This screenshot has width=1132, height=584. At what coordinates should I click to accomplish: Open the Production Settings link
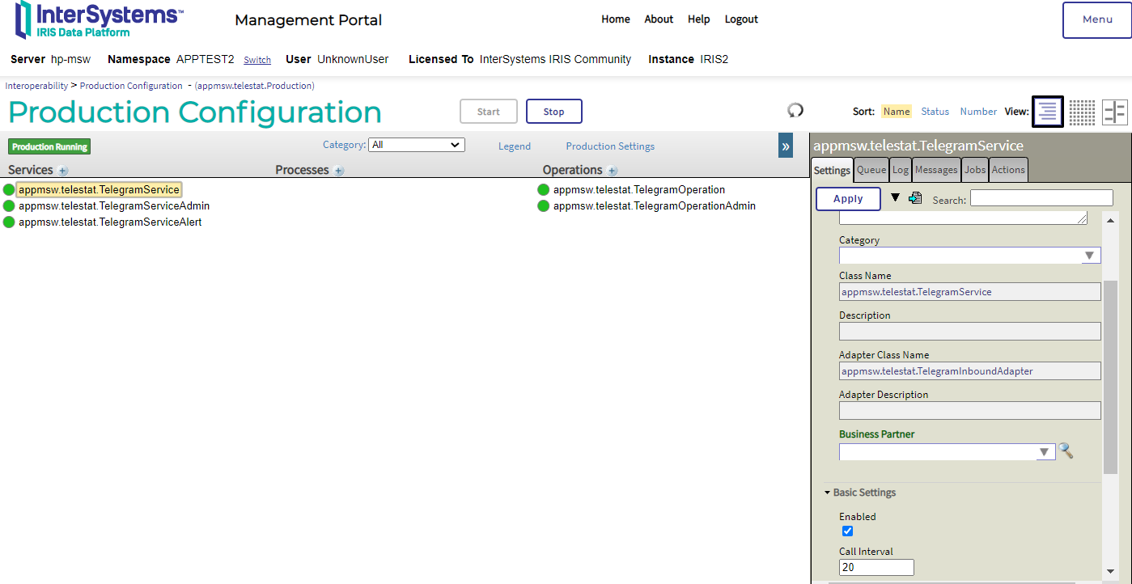click(610, 146)
